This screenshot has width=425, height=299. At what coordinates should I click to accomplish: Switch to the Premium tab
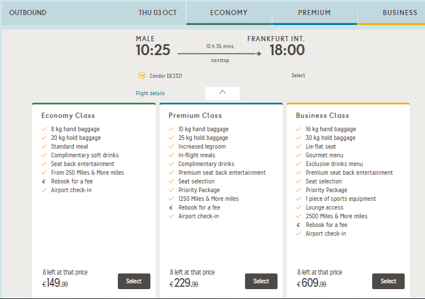click(315, 13)
